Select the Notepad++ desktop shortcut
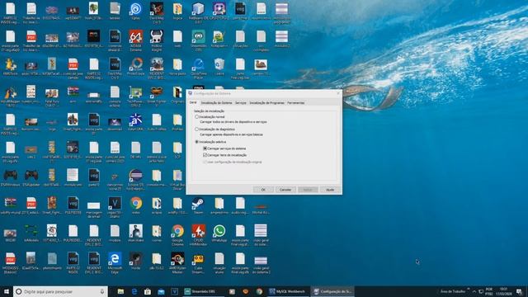528x297 pixels. tap(219, 40)
